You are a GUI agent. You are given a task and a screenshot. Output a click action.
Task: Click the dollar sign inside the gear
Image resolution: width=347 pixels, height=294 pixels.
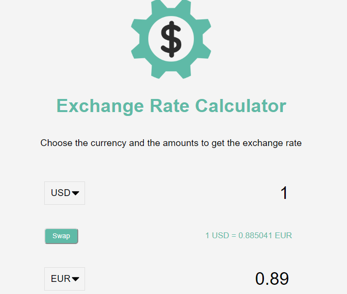pos(171,39)
